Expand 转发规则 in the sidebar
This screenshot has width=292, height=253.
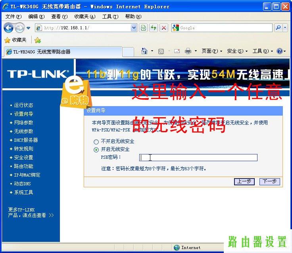(23, 149)
